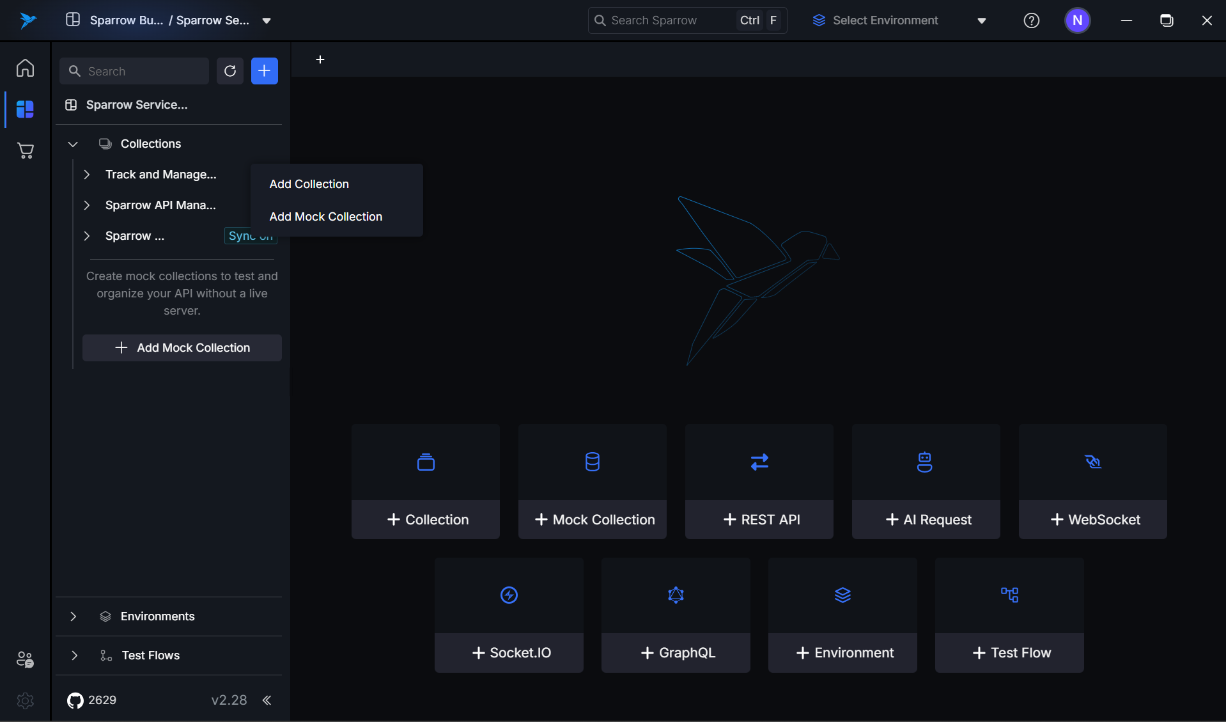Open the workspace switcher dropdown arrow

267,20
